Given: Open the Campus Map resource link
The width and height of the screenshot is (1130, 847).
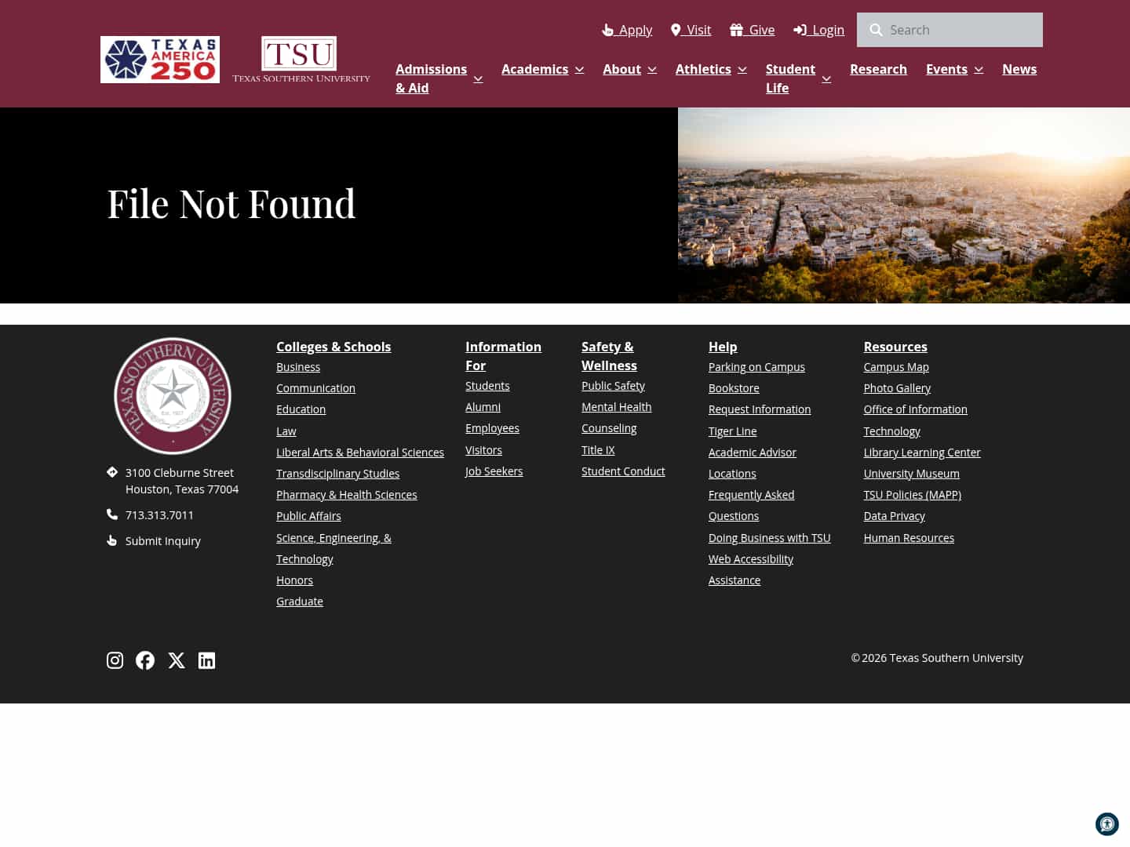Looking at the screenshot, I should pos(896,366).
